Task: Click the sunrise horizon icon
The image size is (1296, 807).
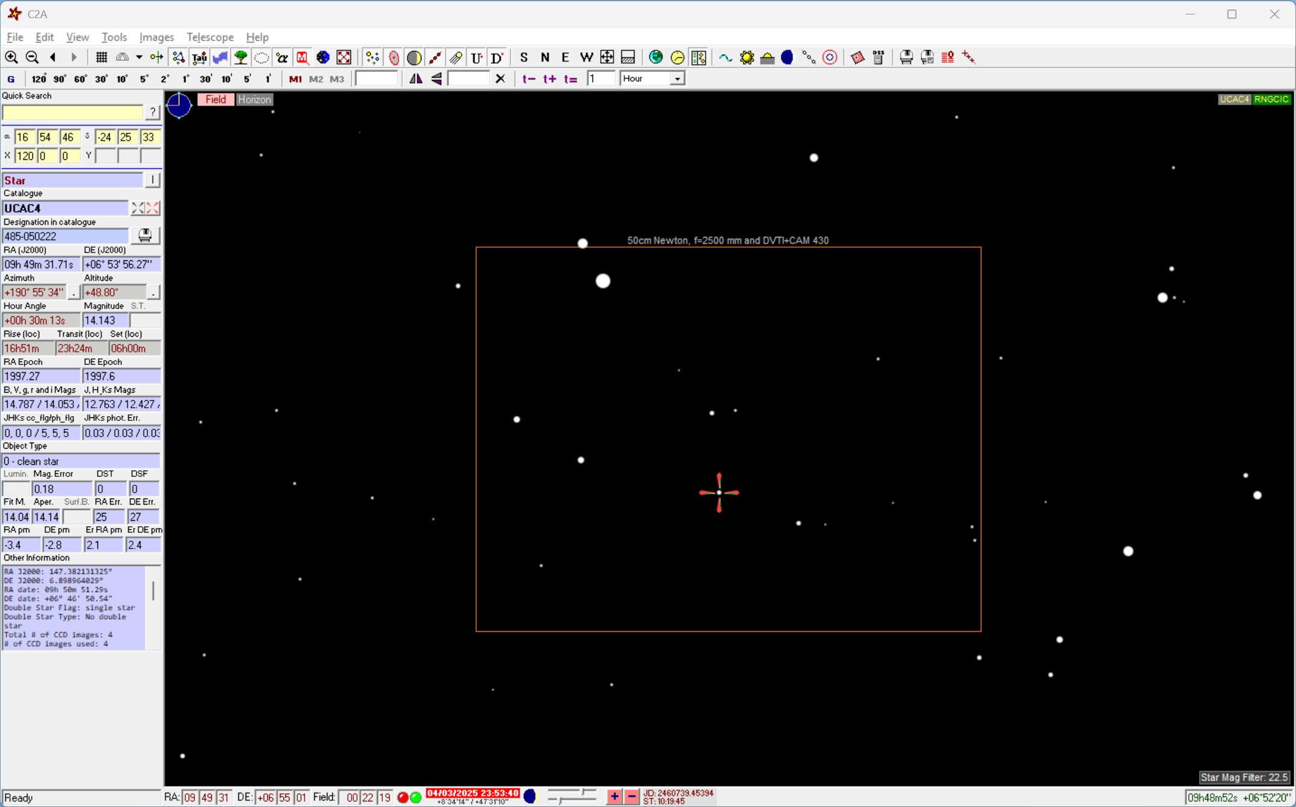Action: tap(767, 57)
